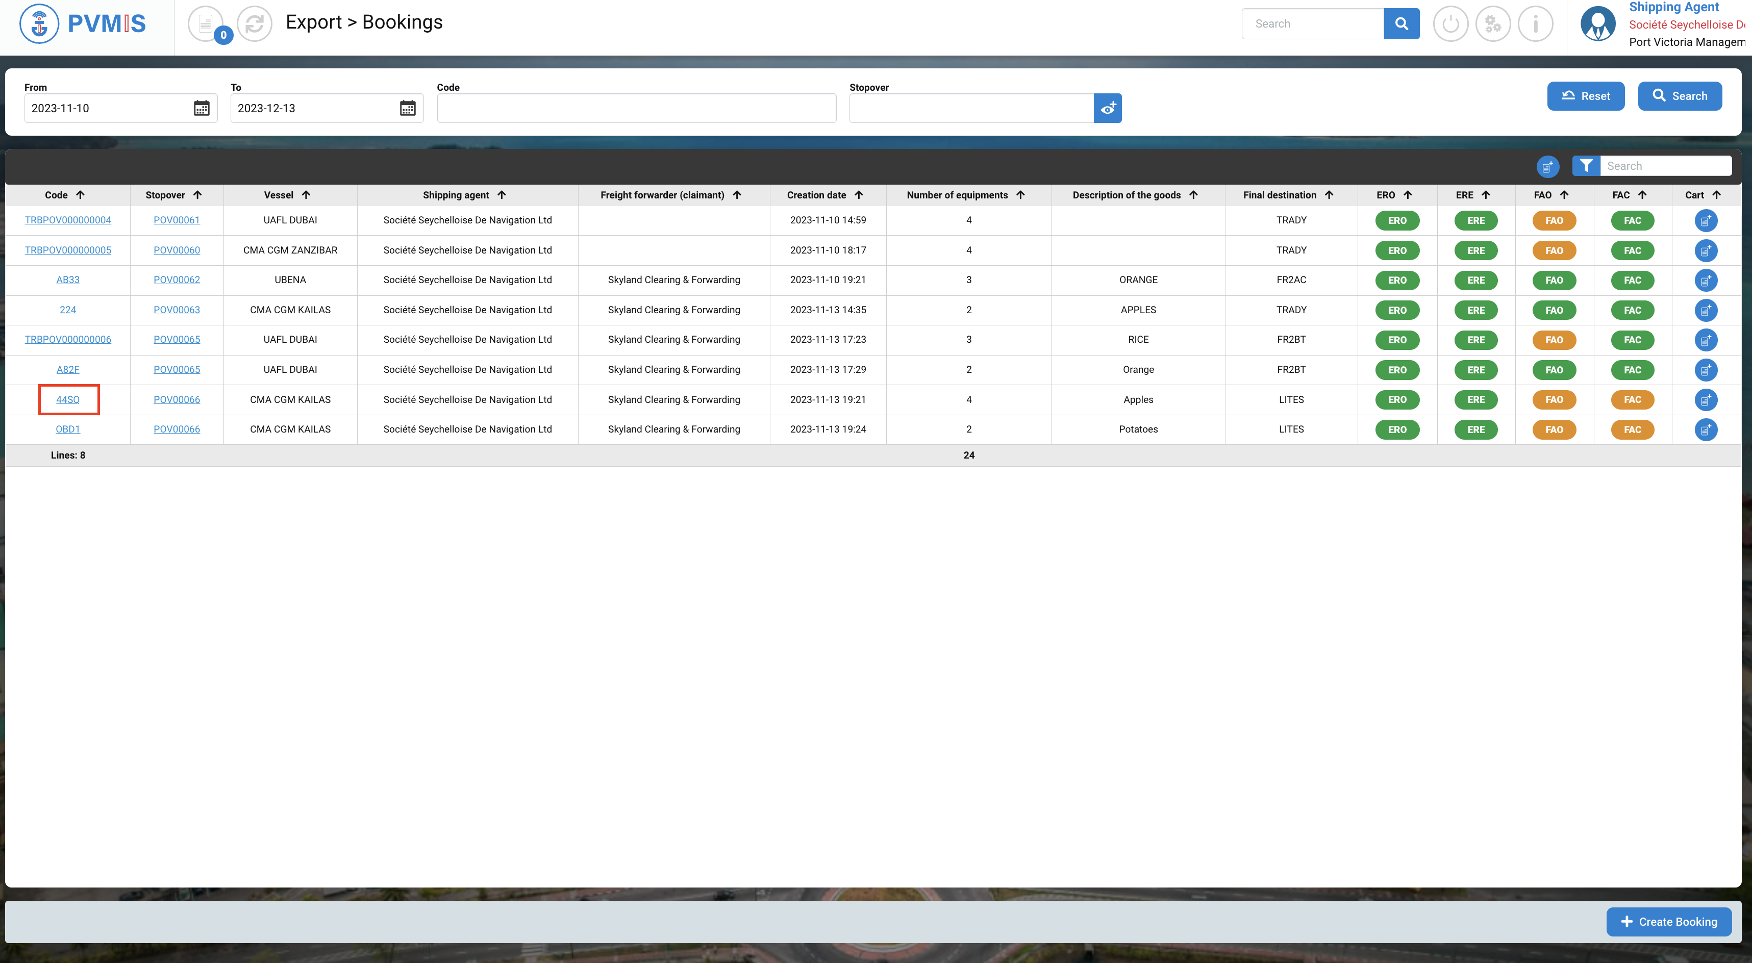
Task: Open the From date calendar picker
Action: [202, 108]
